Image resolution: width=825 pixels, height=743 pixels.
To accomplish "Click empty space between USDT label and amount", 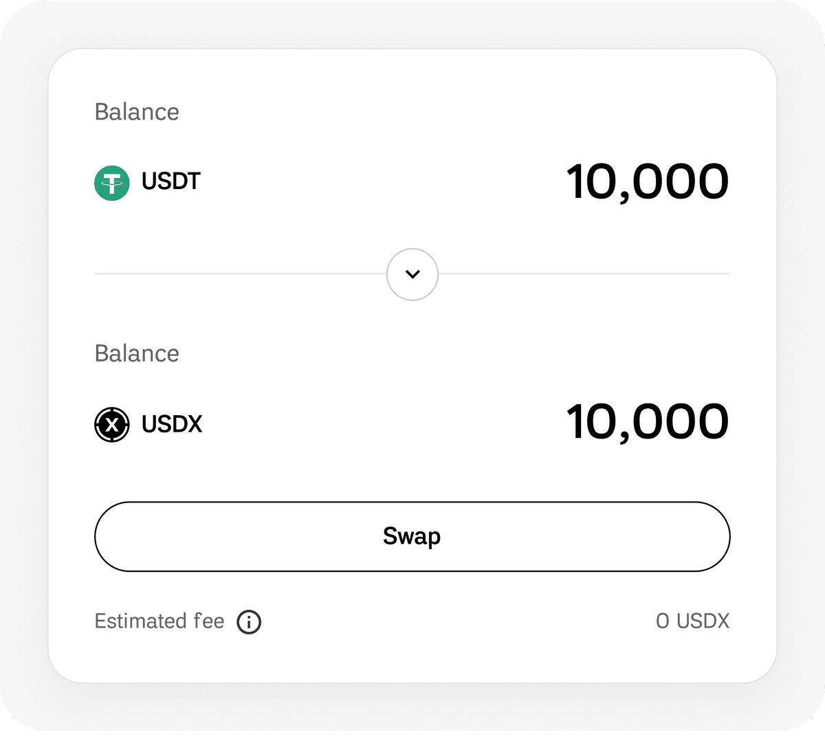I will (x=378, y=183).
